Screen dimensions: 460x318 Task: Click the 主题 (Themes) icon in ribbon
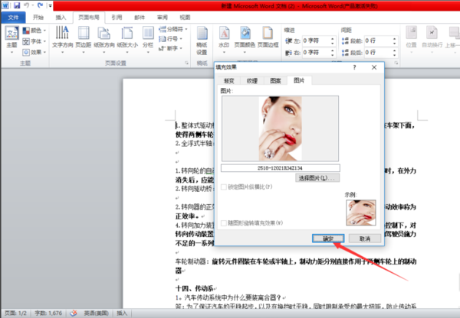[11, 36]
